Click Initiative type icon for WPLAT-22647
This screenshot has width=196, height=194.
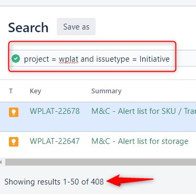(14, 142)
